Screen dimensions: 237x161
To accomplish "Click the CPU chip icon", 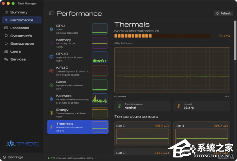I will pyautogui.click(x=51, y=29).
